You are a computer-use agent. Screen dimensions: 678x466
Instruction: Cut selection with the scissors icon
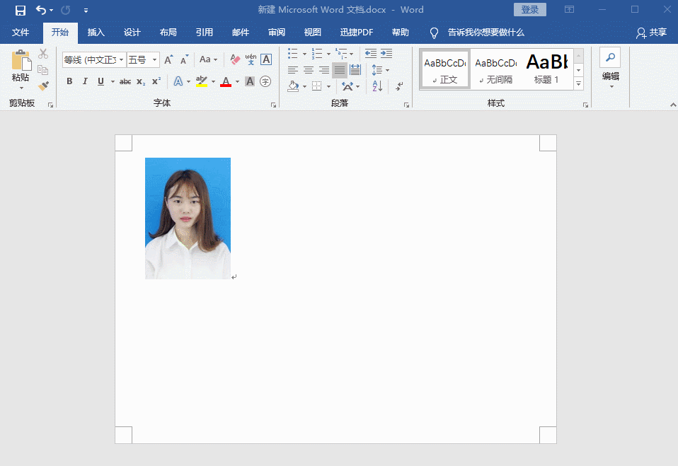(x=42, y=54)
